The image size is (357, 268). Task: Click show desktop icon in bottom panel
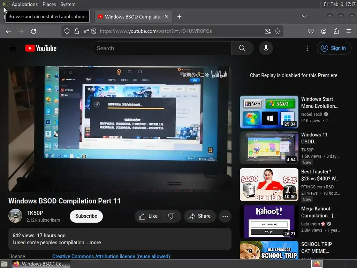click(x=4, y=264)
